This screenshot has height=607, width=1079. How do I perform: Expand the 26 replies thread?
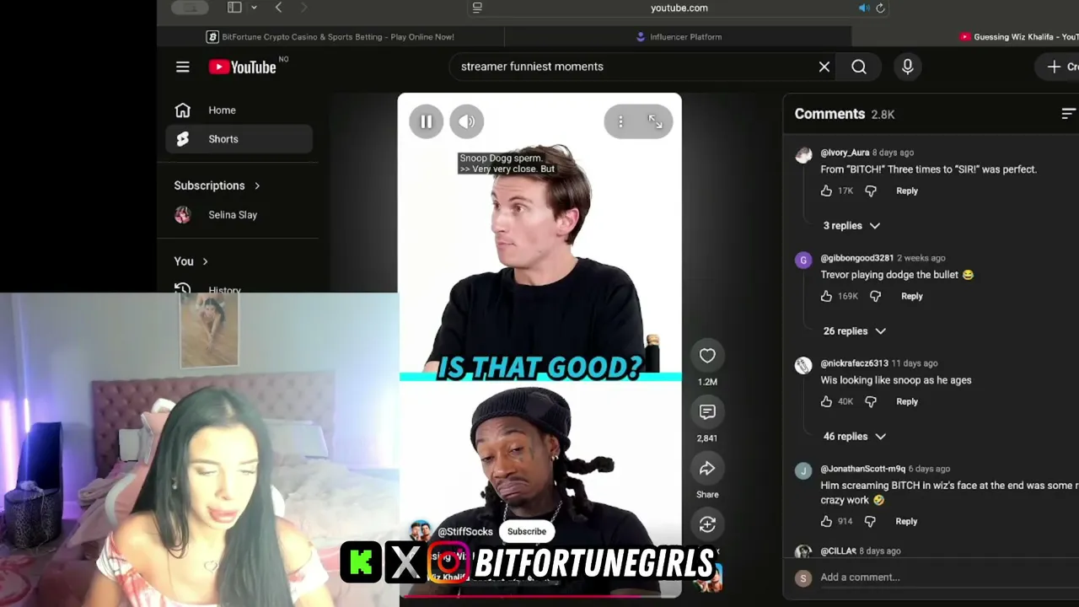click(x=855, y=331)
